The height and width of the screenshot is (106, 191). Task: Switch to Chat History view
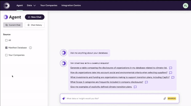(35, 25)
